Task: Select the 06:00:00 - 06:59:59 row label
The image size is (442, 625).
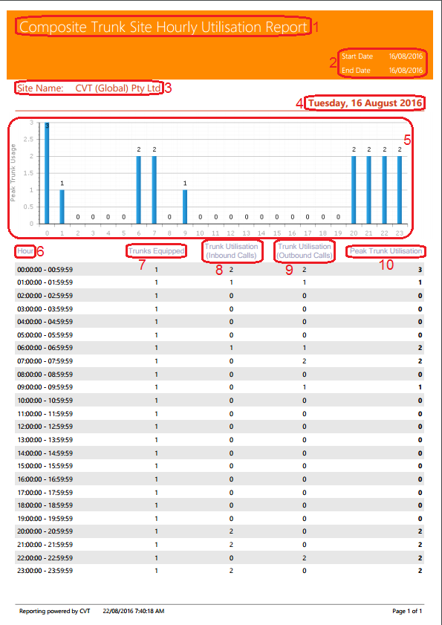Action: (45, 348)
